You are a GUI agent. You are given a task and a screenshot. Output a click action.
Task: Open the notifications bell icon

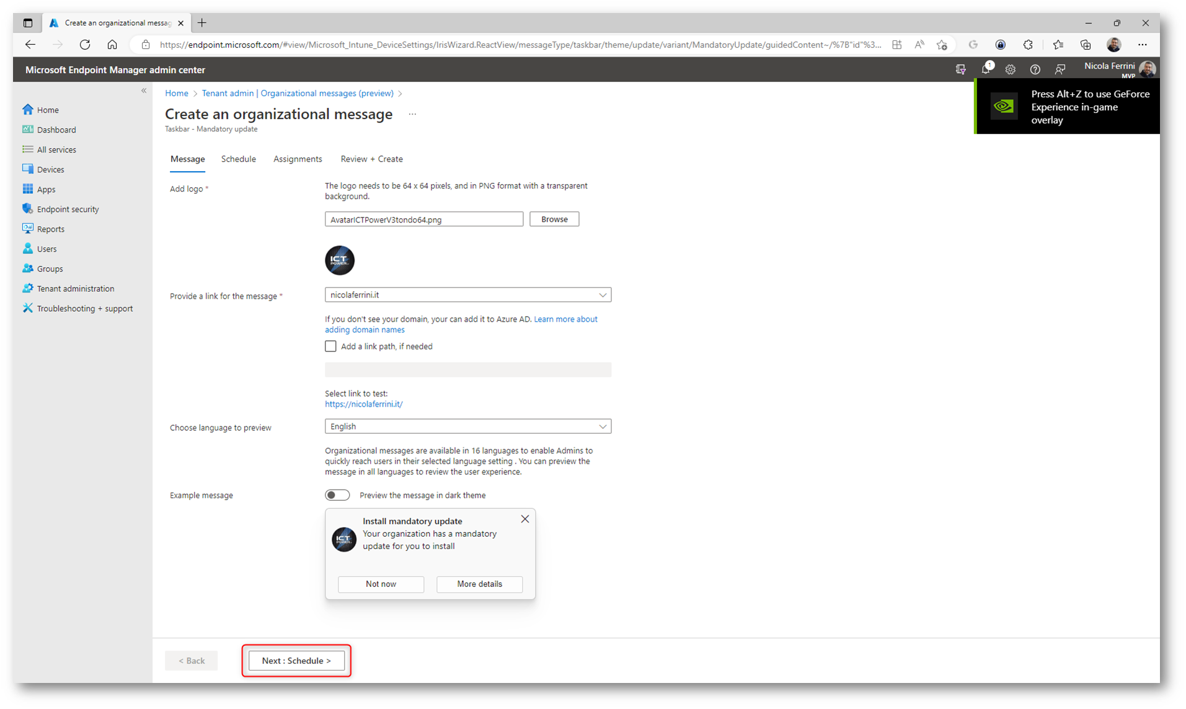[986, 69]
